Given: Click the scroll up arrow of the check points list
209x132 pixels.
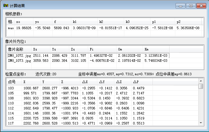Looking at the screenshot, I should pyautogui.click(x=201, y=81).
